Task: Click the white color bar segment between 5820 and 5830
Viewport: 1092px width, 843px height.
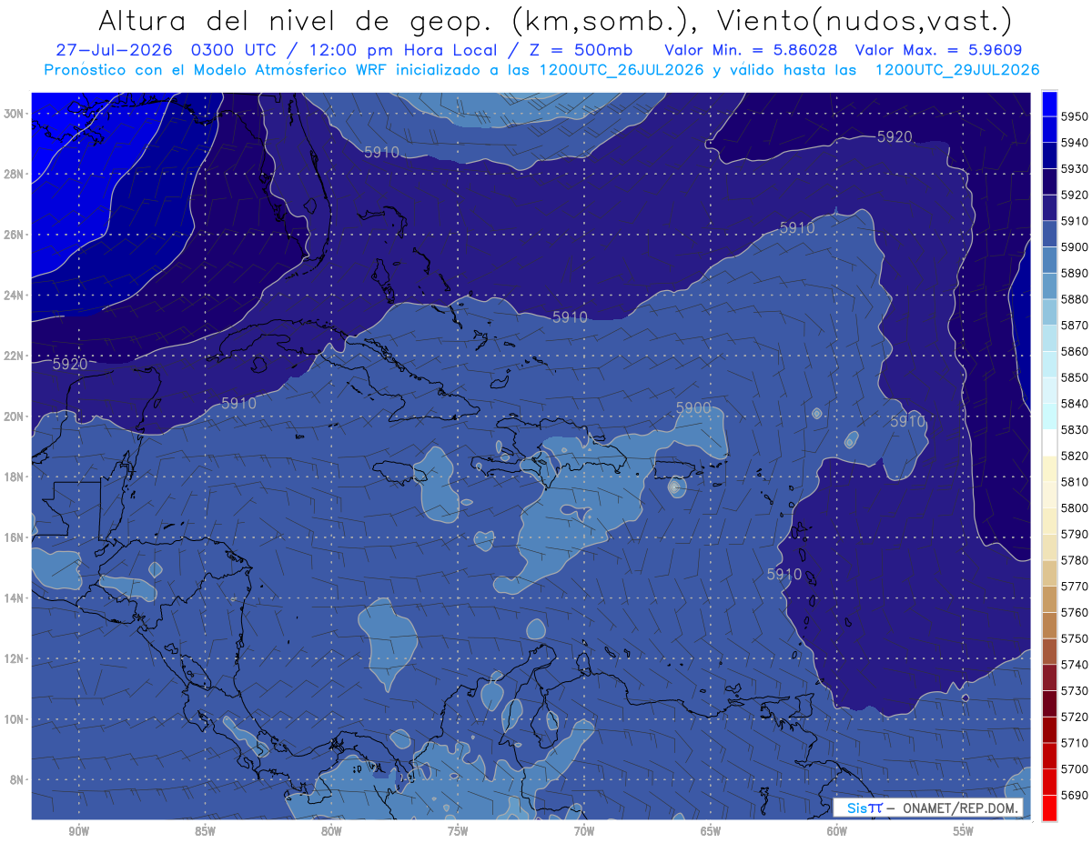Action: [x=1049, y=443]
